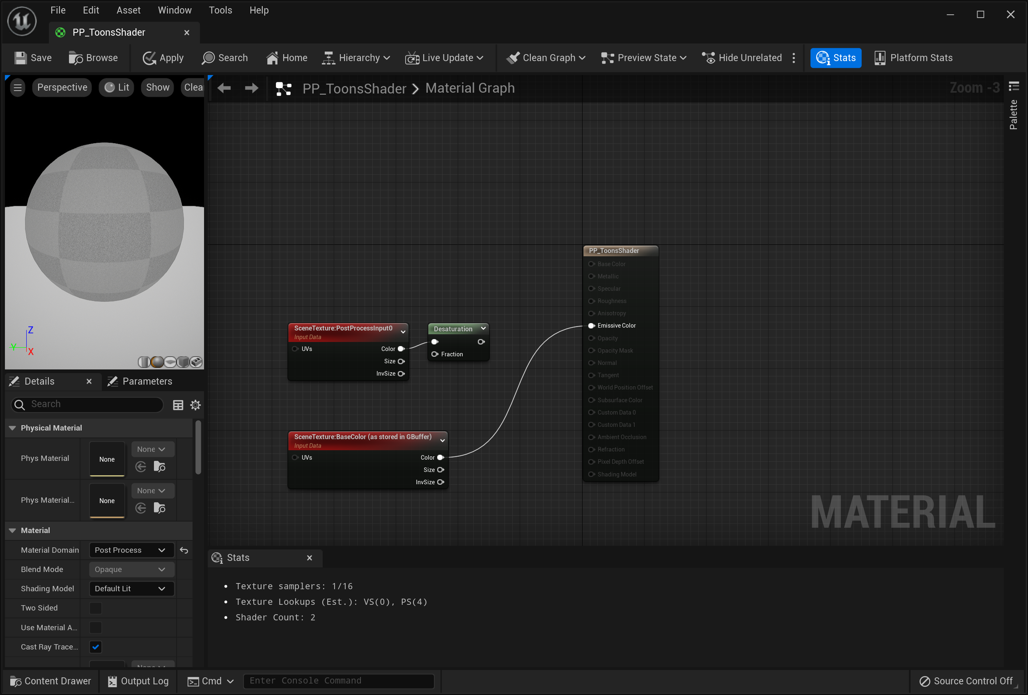Collapse the Physical Material section
Screen dimensions: 1028x695
point(12,428)
